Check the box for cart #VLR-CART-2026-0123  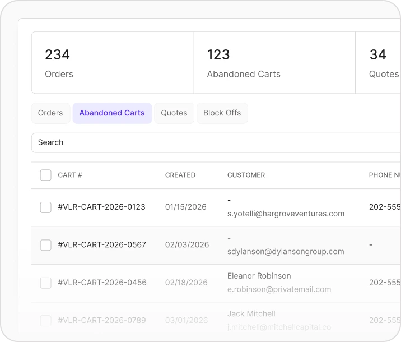point(45,207)
